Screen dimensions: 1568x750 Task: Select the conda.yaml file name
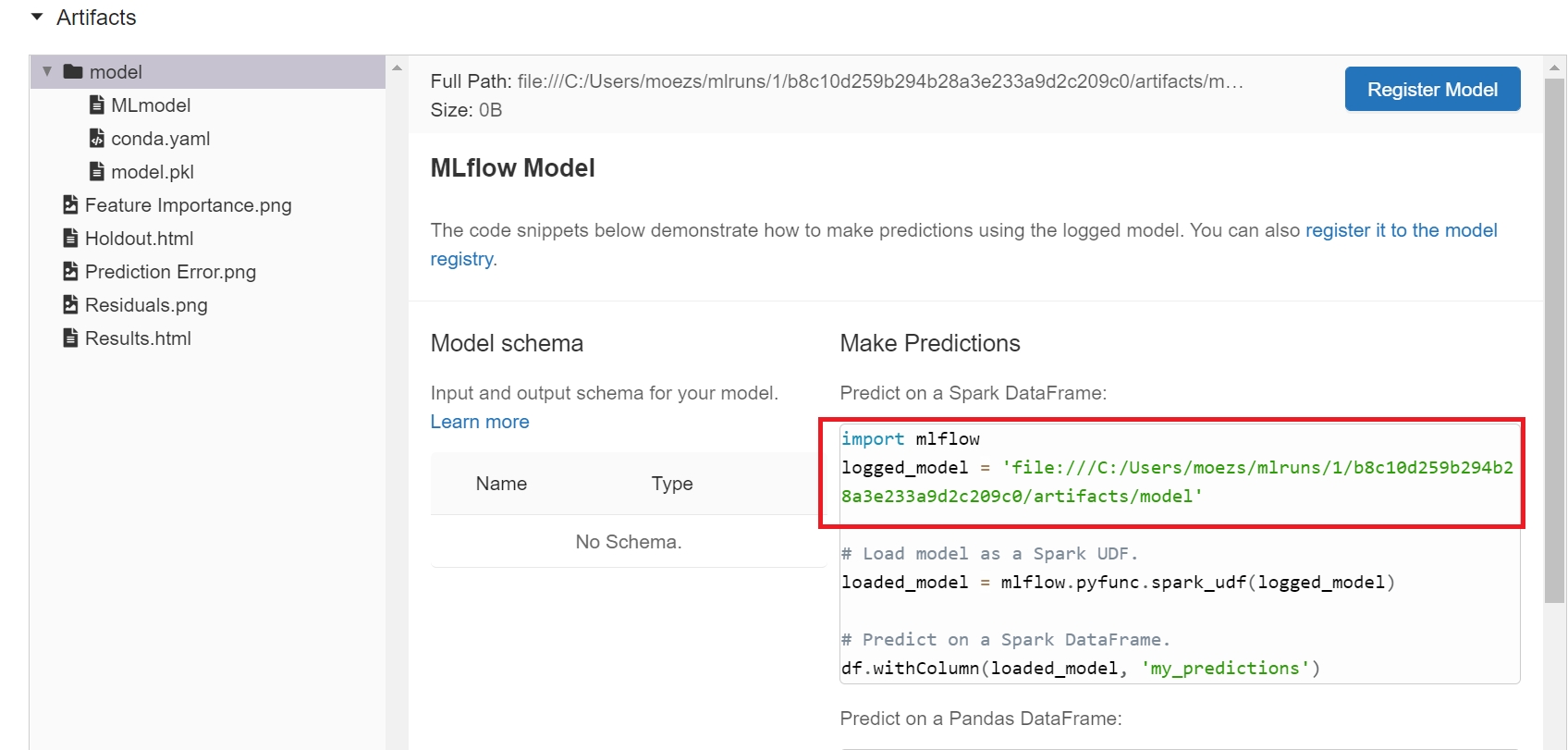160,139
